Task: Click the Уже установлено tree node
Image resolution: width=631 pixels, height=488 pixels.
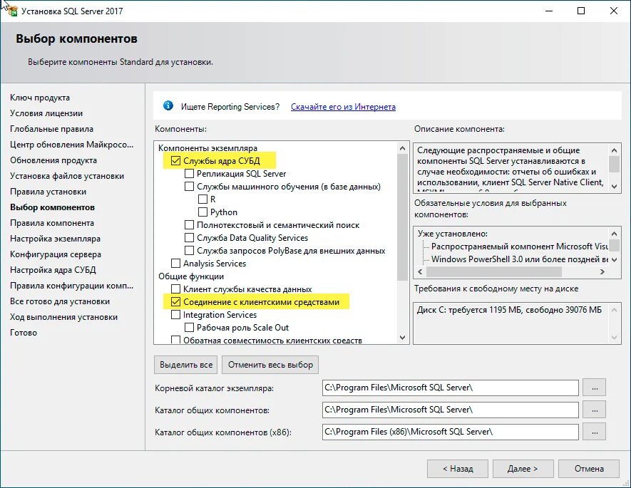Action: coord(452,234)
